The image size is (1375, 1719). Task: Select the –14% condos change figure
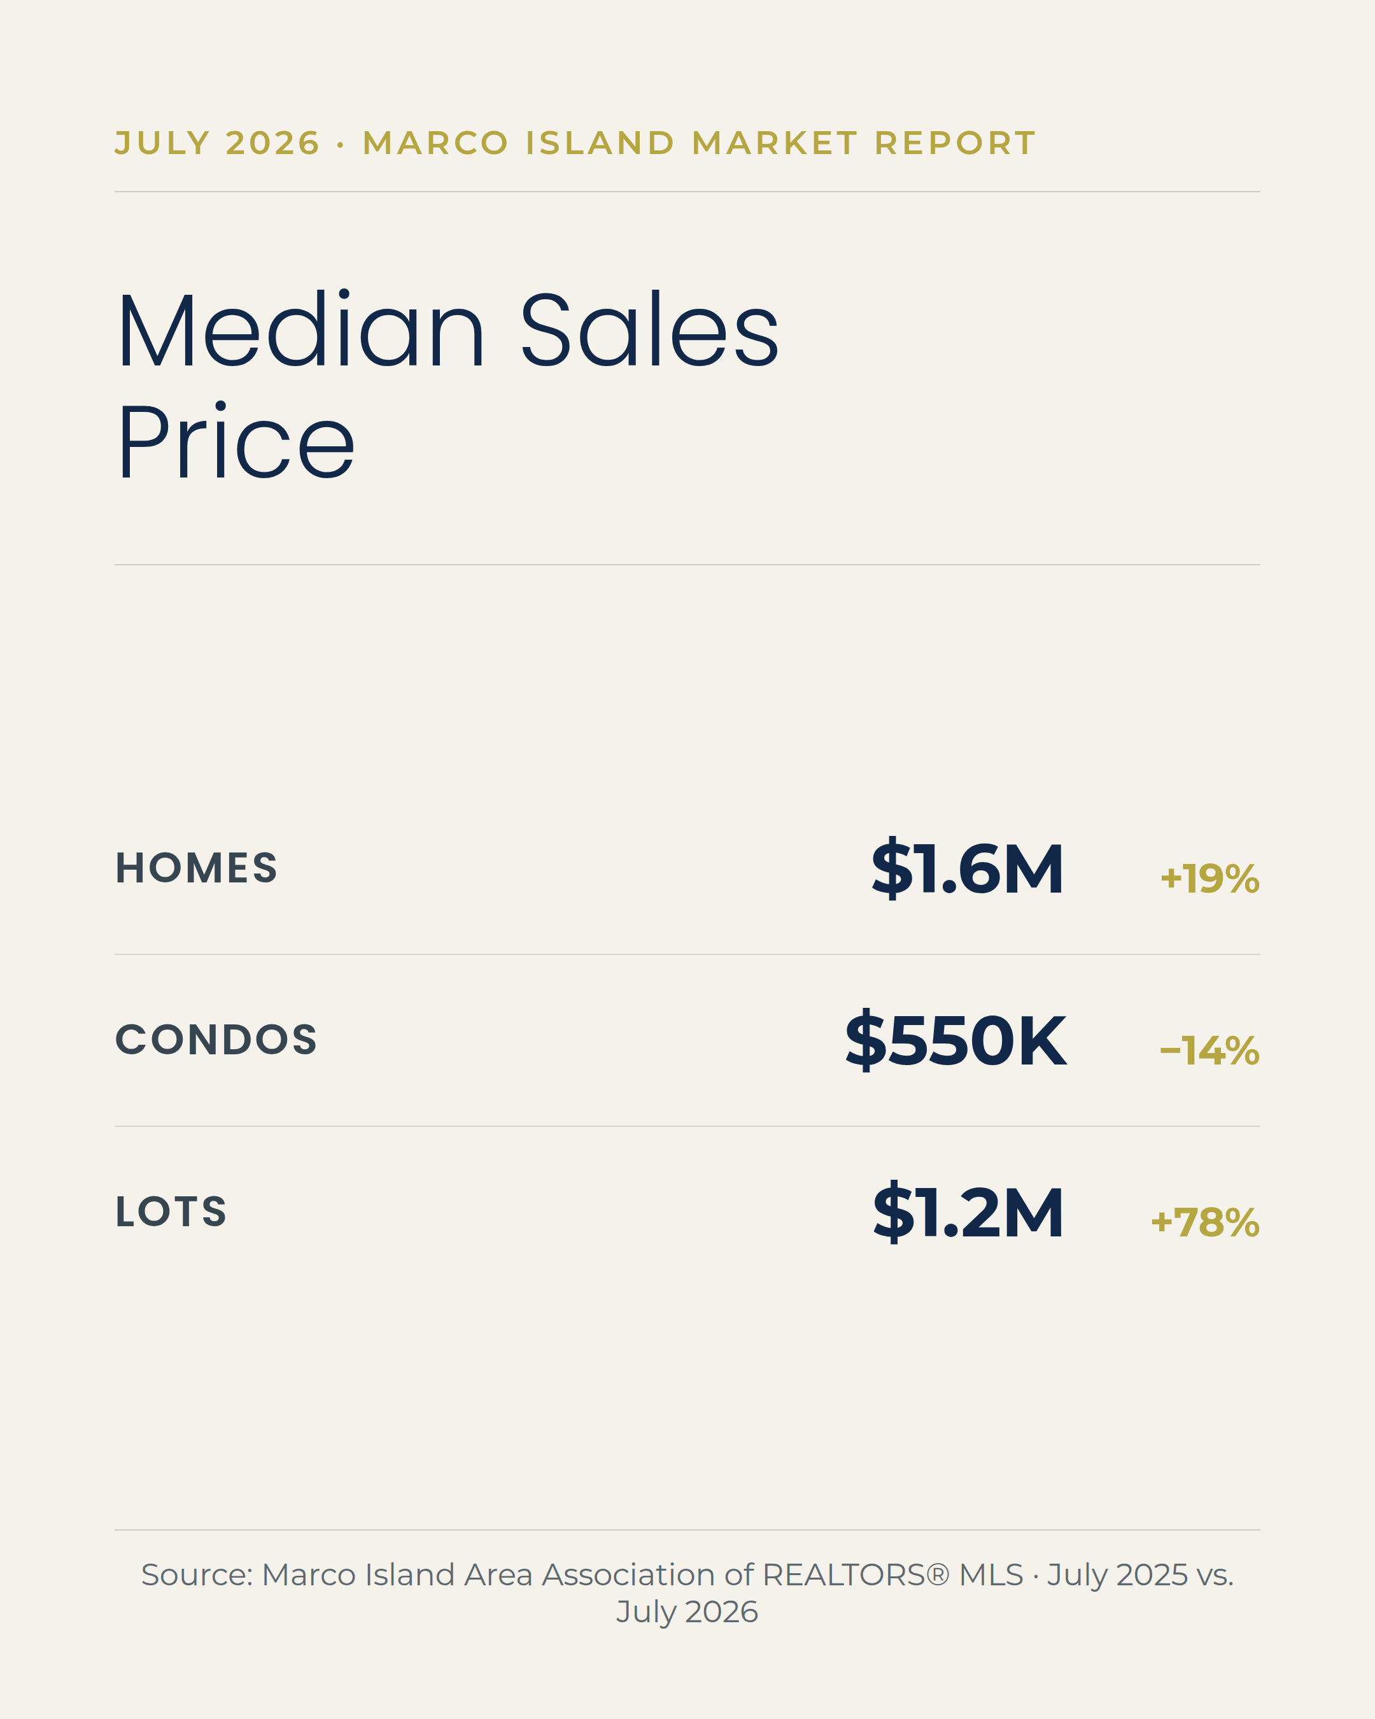(1210, 1051)
